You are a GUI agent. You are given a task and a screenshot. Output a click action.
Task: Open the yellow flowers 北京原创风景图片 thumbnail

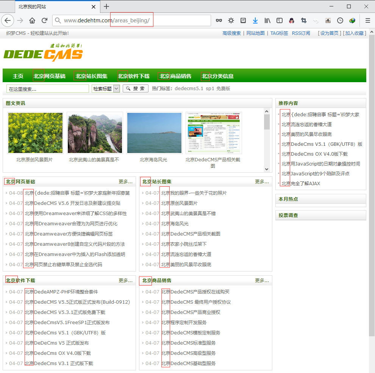point(35,133)
